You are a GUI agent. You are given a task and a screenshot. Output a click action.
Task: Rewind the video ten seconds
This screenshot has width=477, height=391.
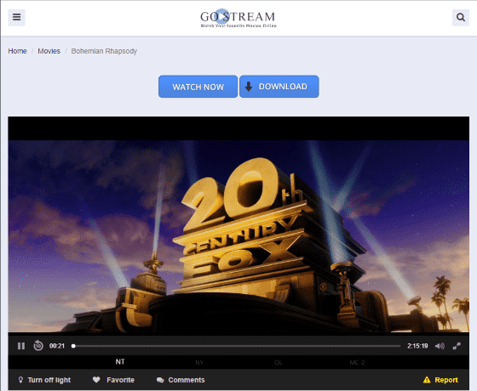[x=38, y=345]
